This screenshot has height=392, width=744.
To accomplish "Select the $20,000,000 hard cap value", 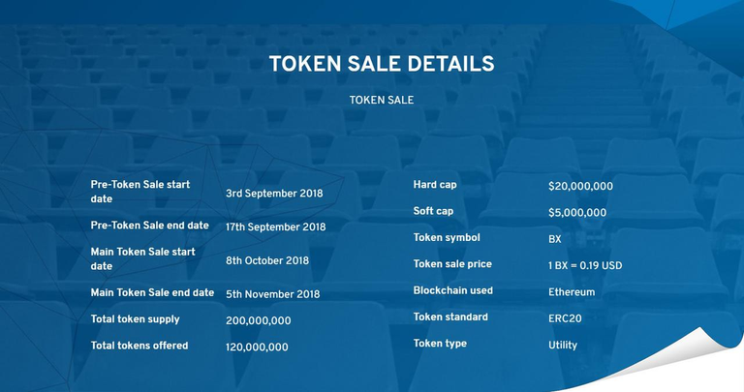I will (580, 187).
